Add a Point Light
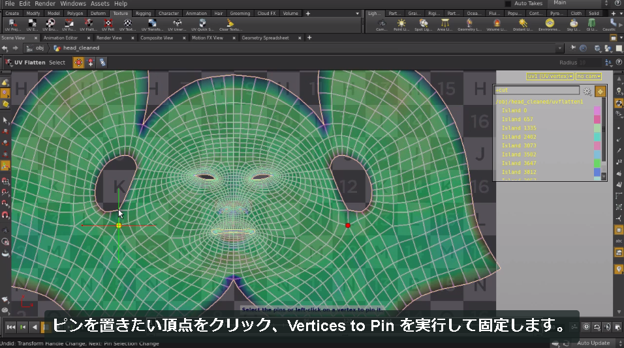Image resolution: width=624 pixels, height=348 pixels. pyautogui.click(x=401, y=25)
